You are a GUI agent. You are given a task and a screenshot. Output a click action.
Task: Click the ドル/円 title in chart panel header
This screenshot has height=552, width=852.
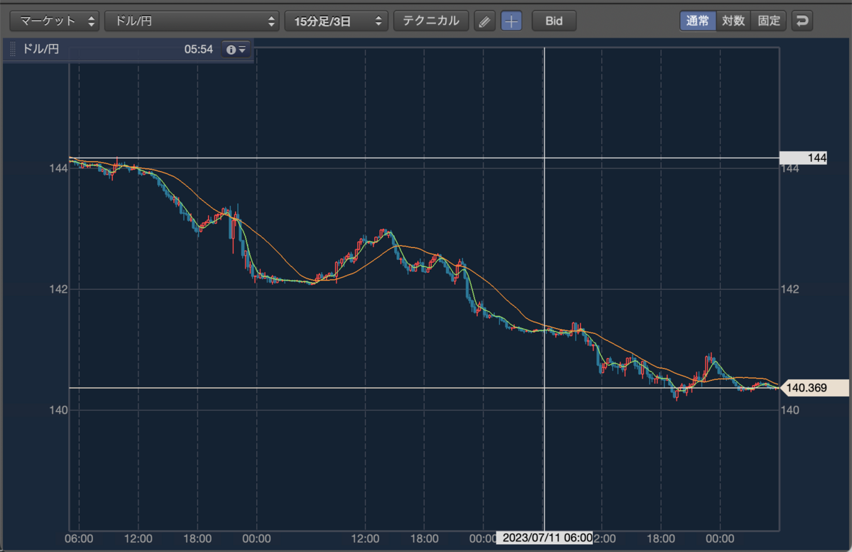click(40, 50)
